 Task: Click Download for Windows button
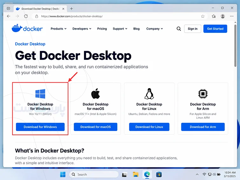click(x=40, y=127)
